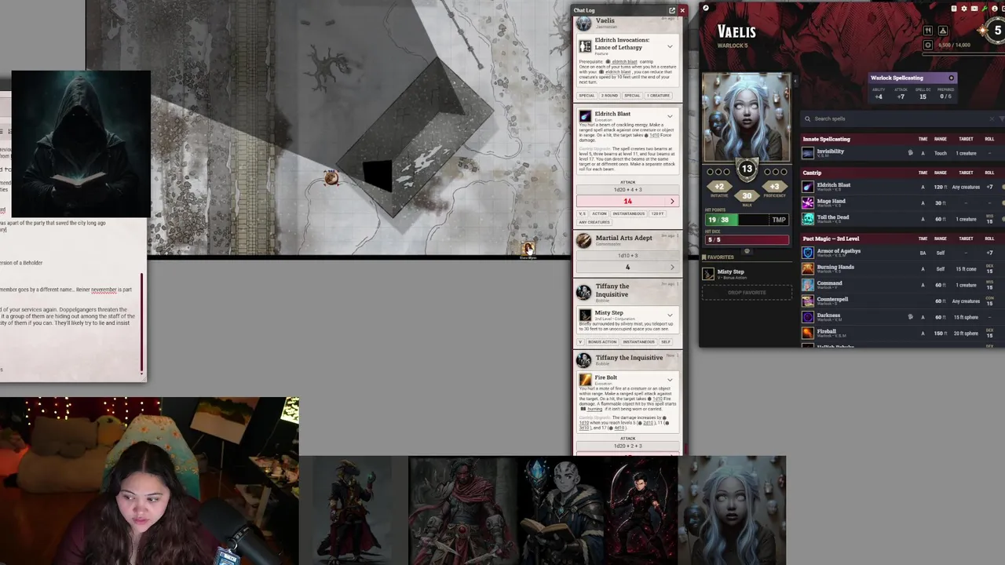Collapse the Fire Bolt chat card
1005x565 pixels.
pos(670,380)
